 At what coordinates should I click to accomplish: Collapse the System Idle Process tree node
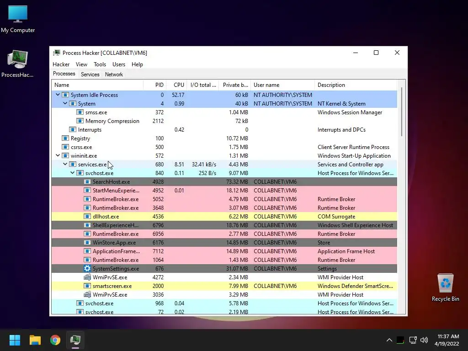click(58, 95)
